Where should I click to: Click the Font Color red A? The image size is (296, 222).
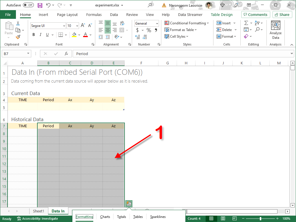pos(85,35)
